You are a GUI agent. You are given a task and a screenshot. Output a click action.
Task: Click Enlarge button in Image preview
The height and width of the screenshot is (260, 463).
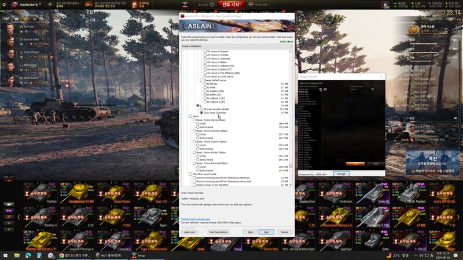coord(341,174)
